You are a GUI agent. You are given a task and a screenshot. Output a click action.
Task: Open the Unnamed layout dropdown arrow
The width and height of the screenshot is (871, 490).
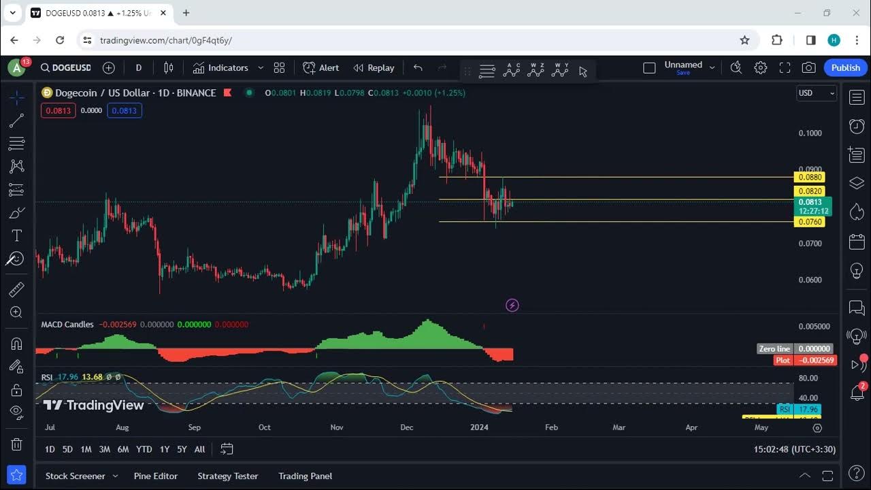click(712, 67)
